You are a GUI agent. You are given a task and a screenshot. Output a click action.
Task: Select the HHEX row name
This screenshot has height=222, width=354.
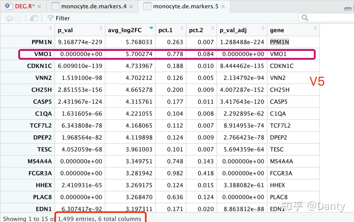point(44,185)
